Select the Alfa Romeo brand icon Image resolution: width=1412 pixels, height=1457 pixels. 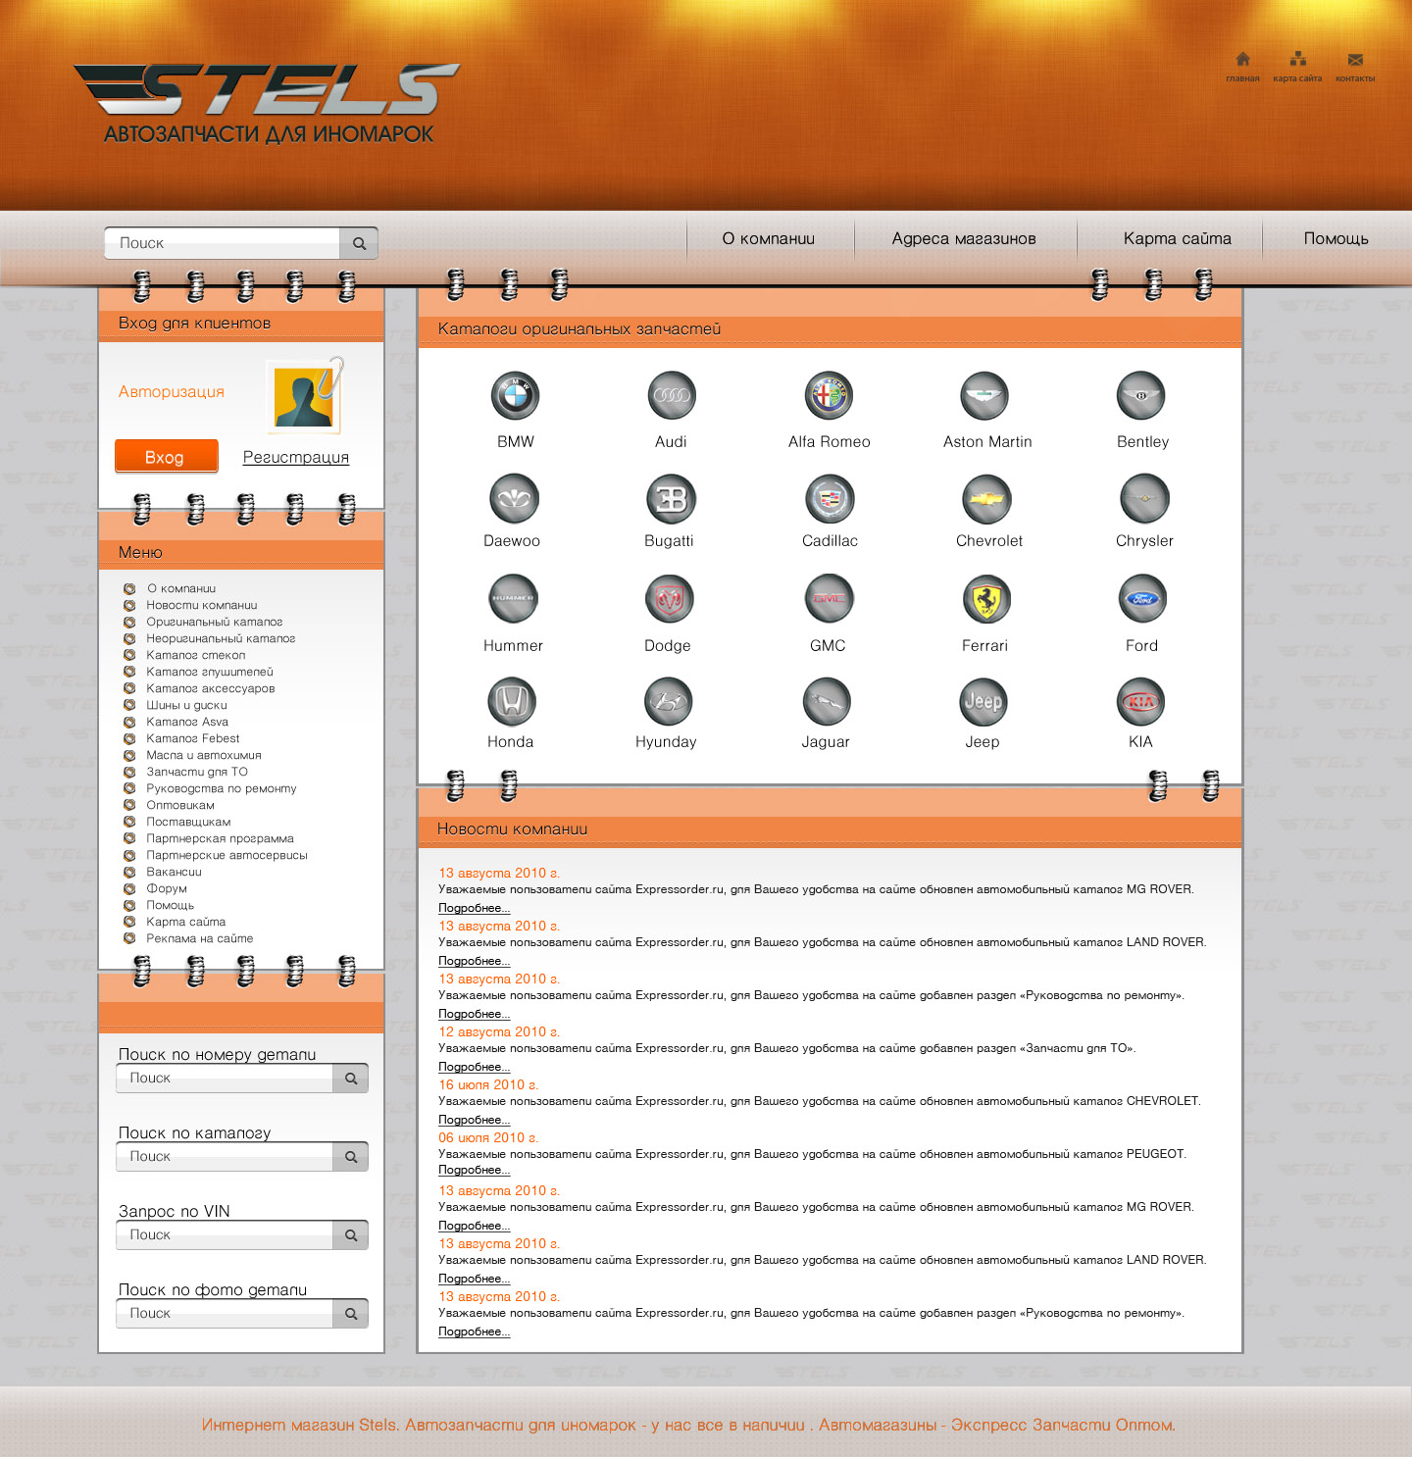[x=830, y=396]
